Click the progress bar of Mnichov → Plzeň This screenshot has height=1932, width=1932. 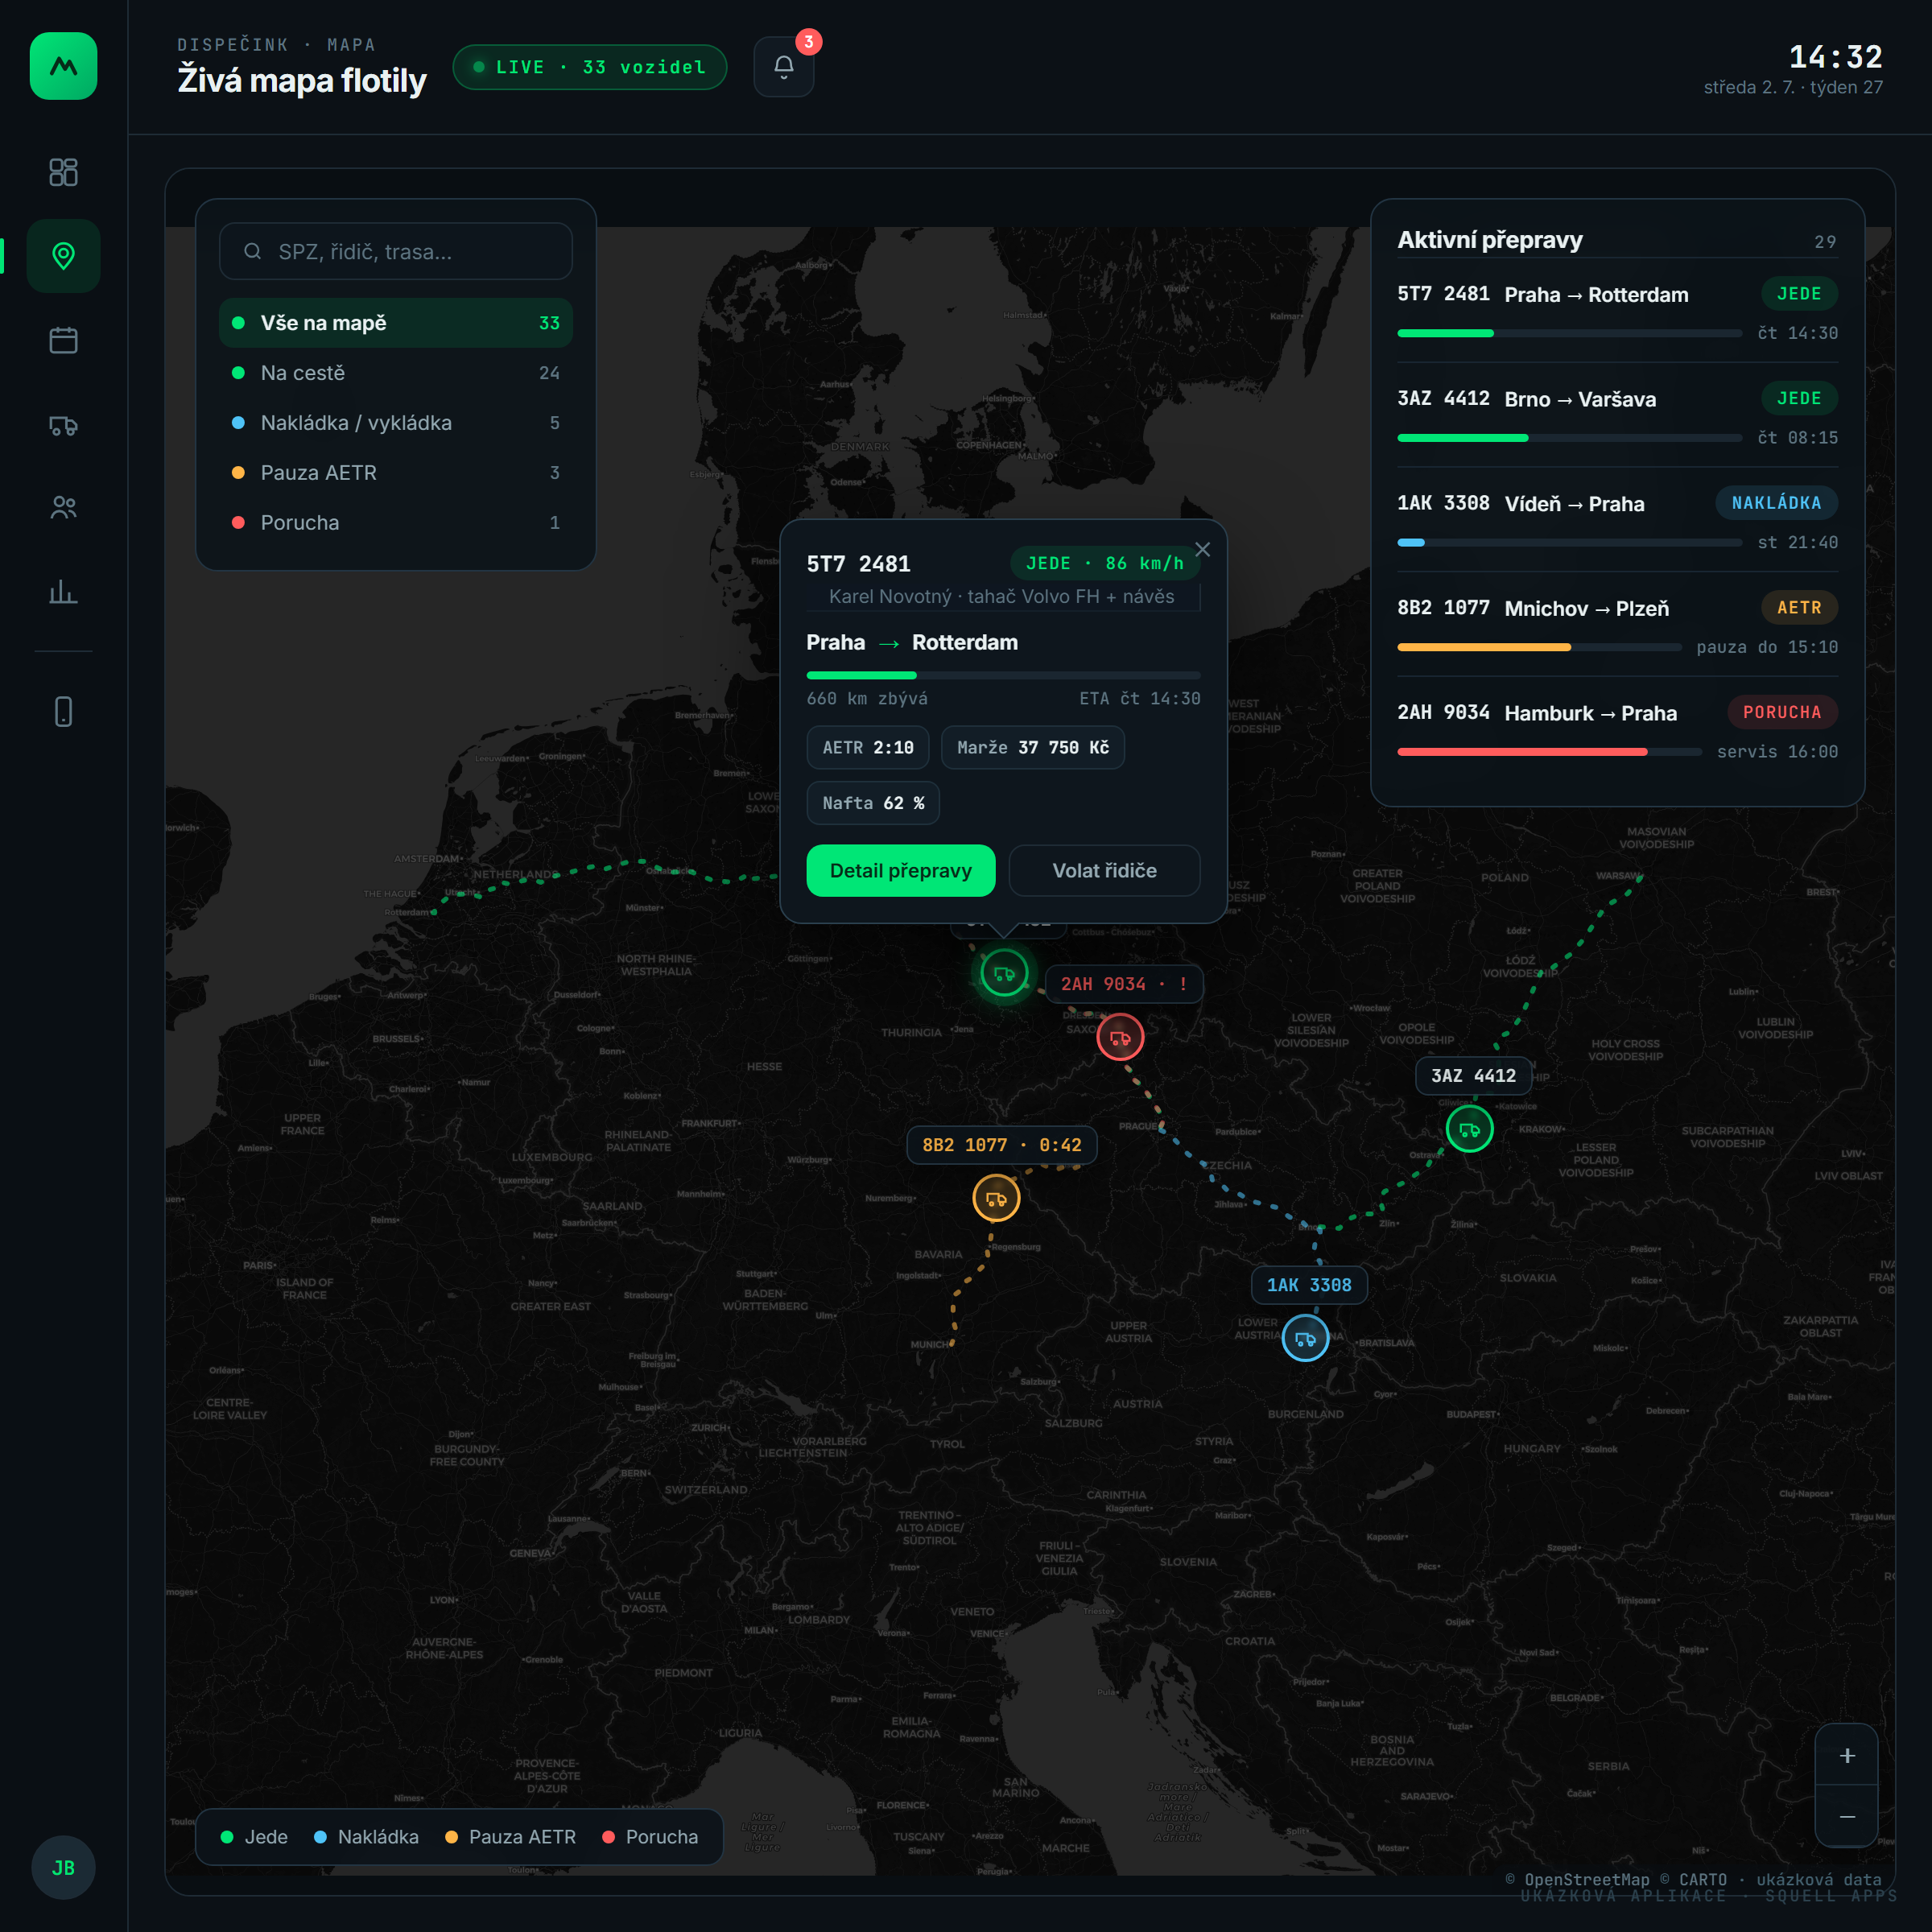click(x=1539, y=647)
